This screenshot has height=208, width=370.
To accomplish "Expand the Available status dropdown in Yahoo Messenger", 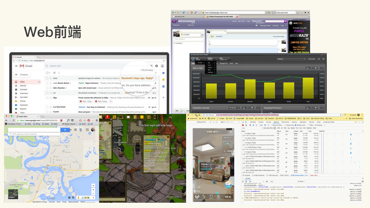I will 202,35.
